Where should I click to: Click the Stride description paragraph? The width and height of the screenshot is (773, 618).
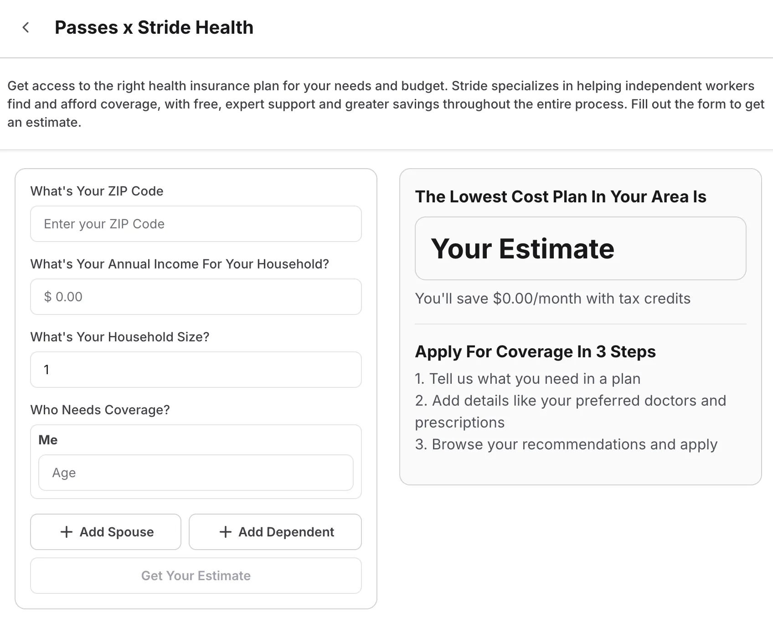pyautogui.click(x=386, y=104)
